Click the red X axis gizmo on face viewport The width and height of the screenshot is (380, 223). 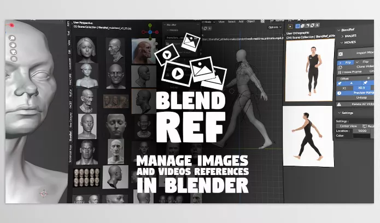(11, 25)
